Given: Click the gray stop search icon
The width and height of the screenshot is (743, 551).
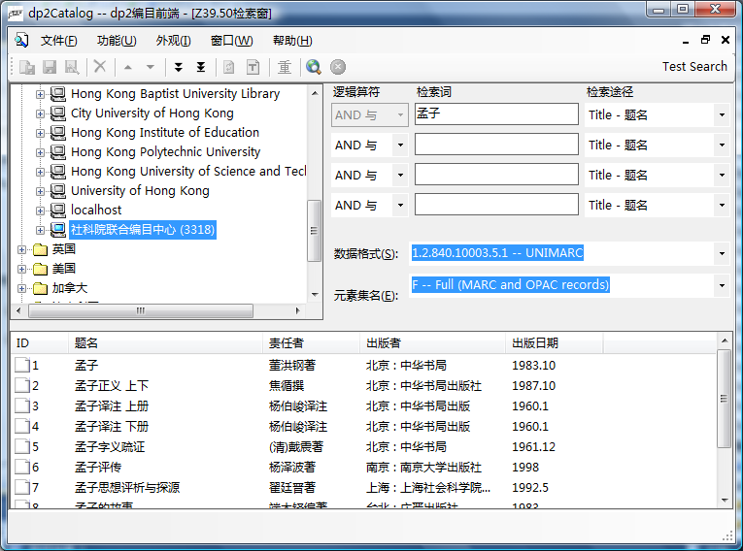Looking at the screenshot, I should pyautogui.click(x=338, y=67).
